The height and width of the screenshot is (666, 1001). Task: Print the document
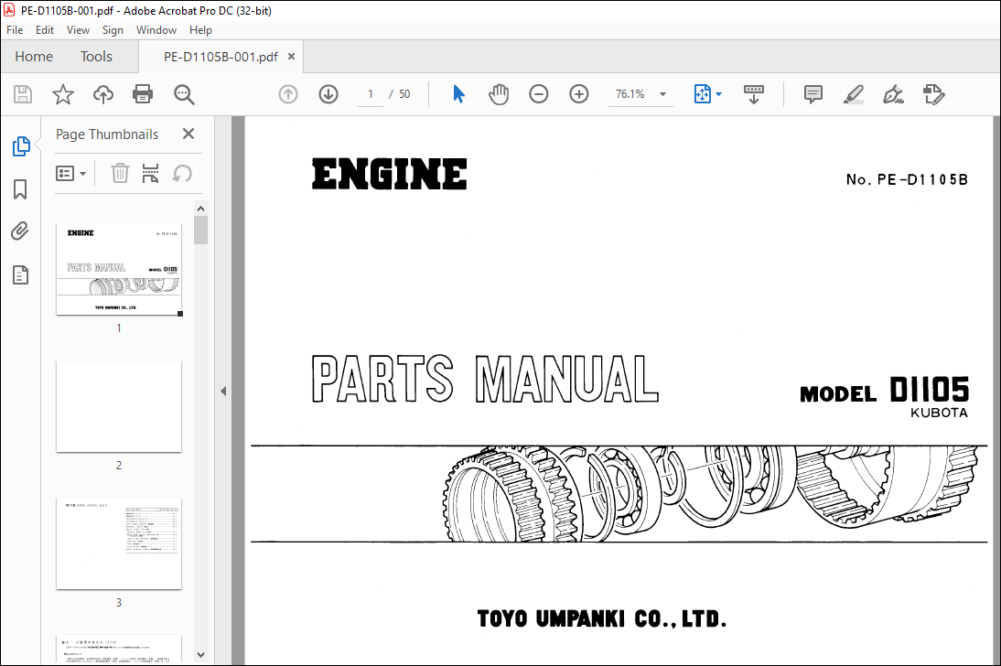pyautogui.click(x=143, y=94)
